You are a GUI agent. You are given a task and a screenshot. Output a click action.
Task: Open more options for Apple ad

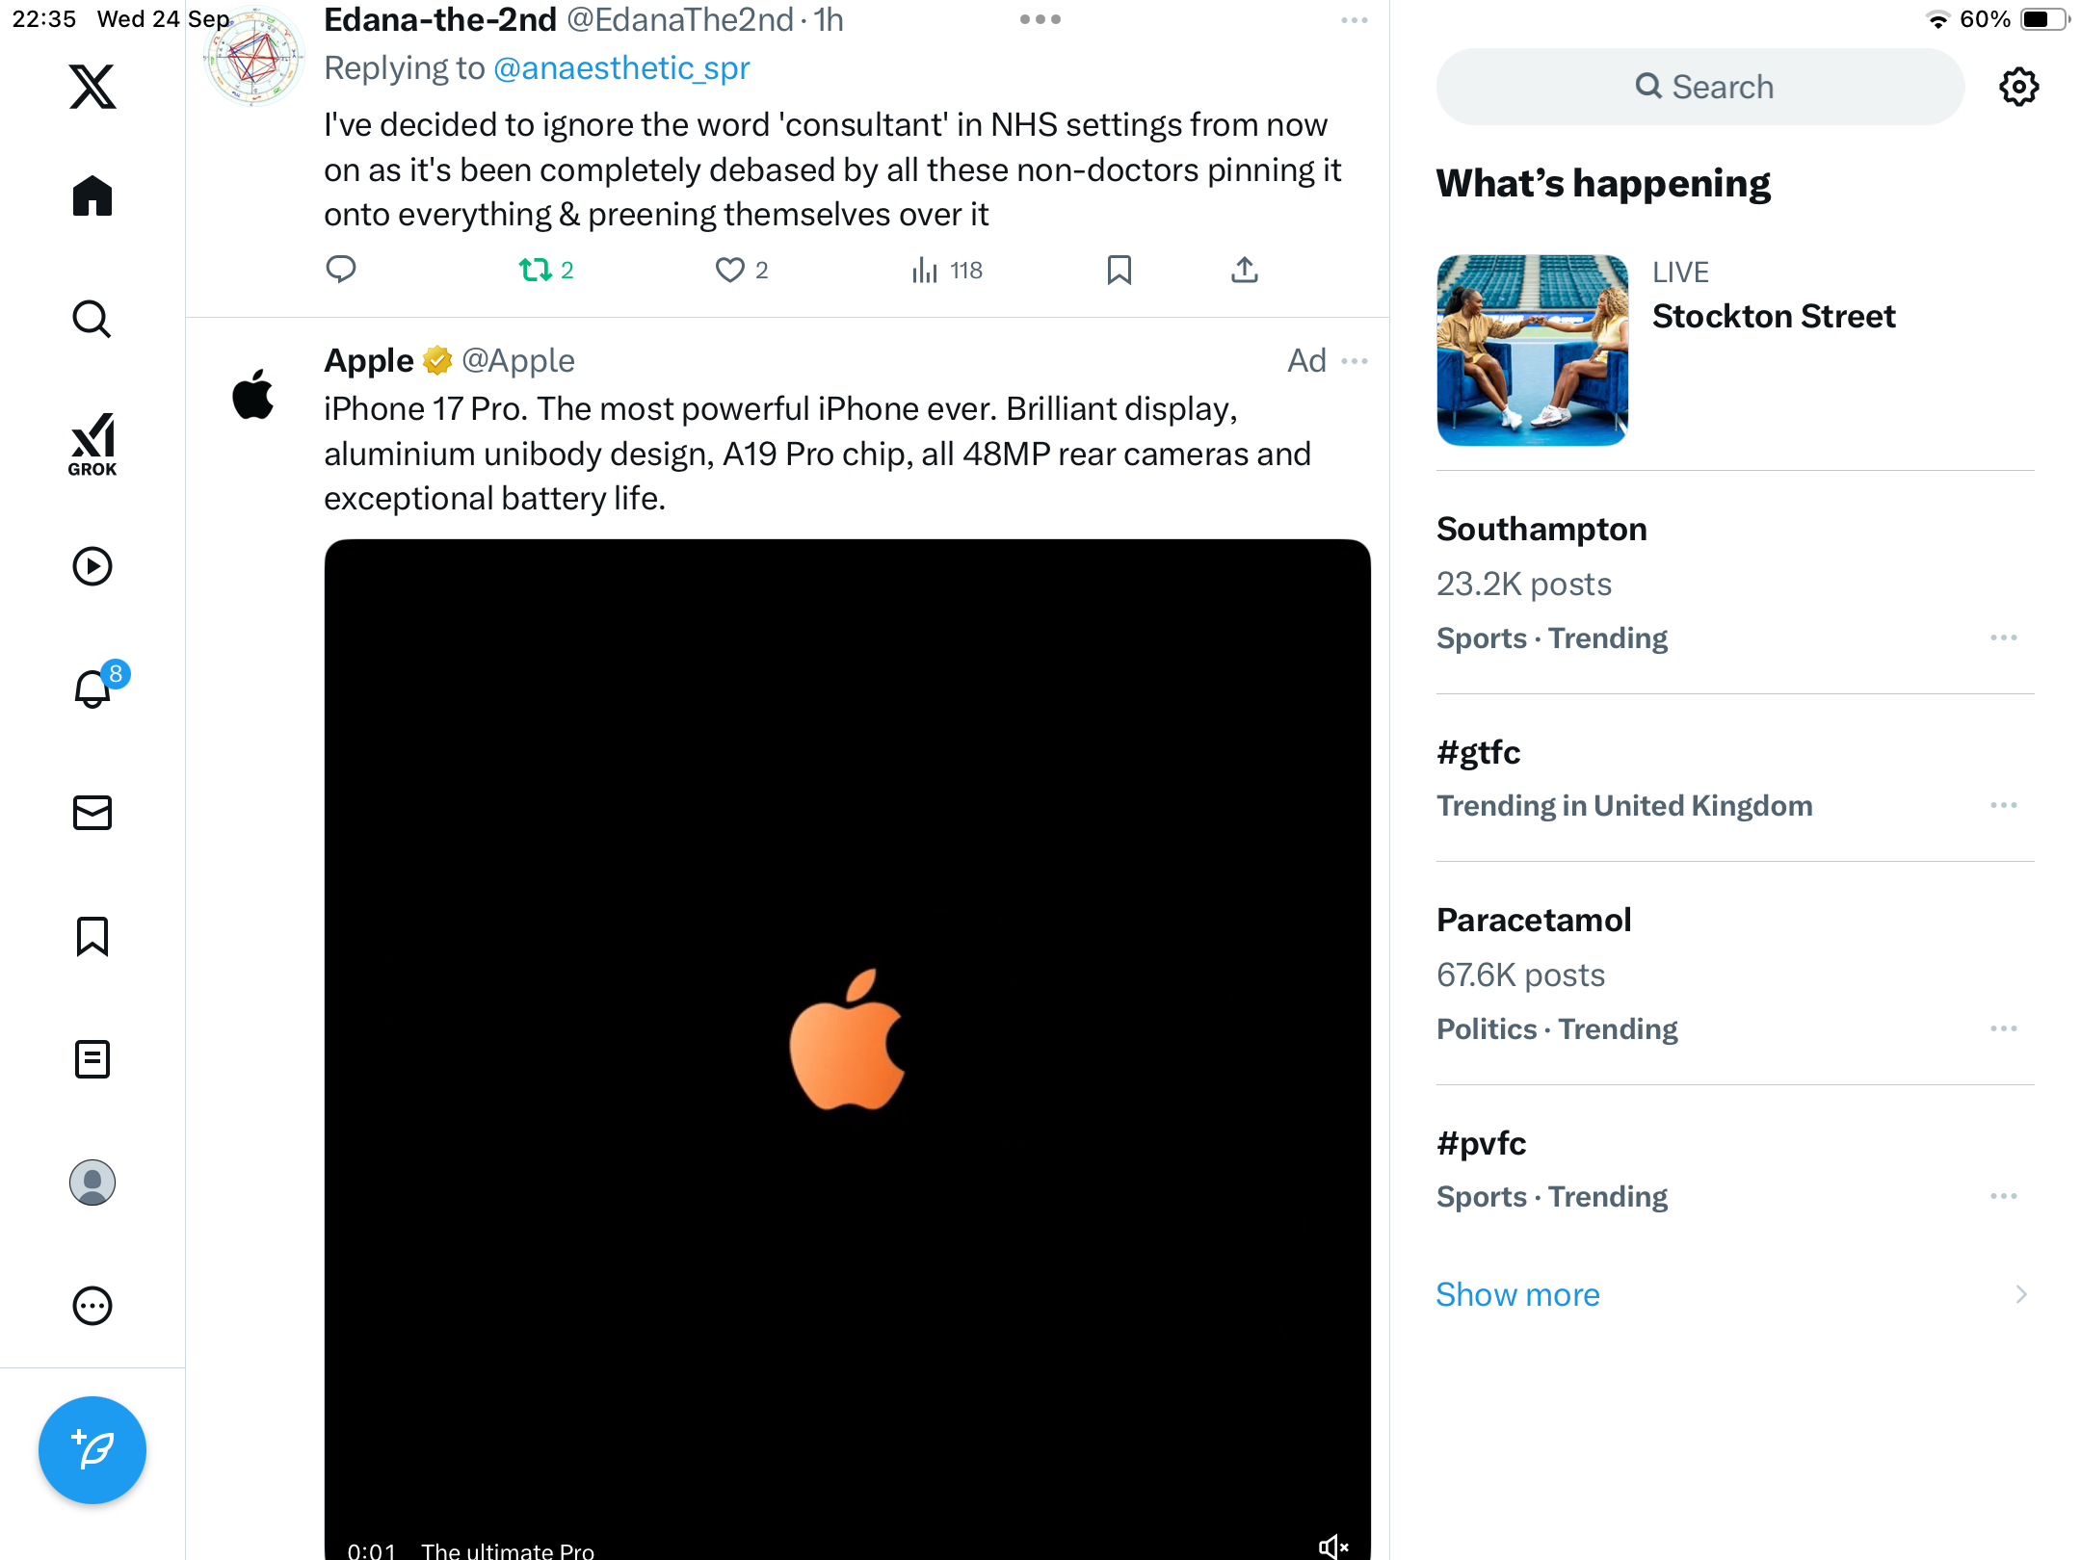pyautogui.click(x=1355, y=361)
